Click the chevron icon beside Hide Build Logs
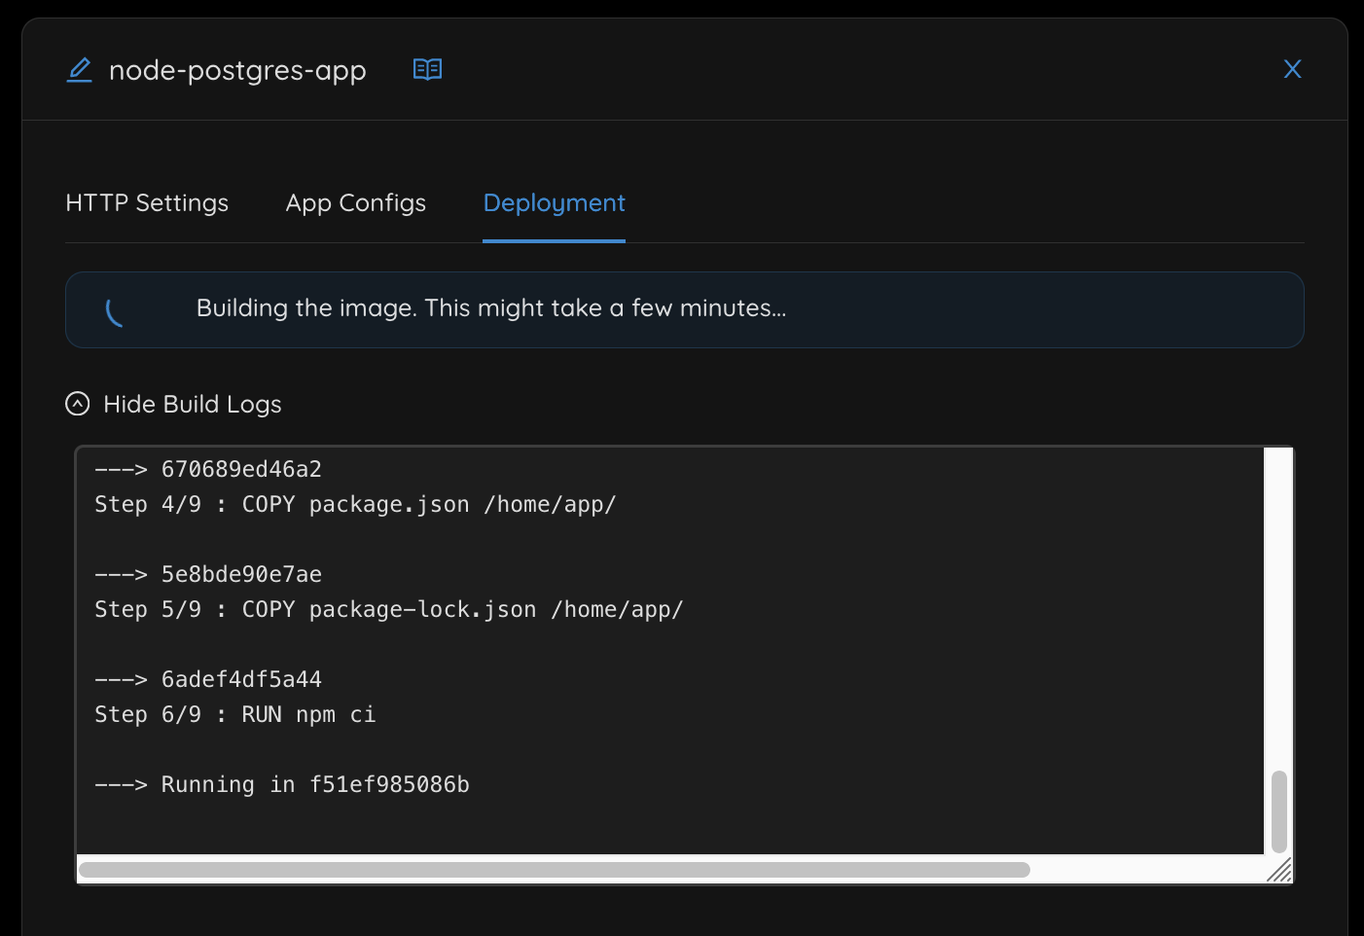Viewport: 1364px width, 936px height. tap(77, 403)
